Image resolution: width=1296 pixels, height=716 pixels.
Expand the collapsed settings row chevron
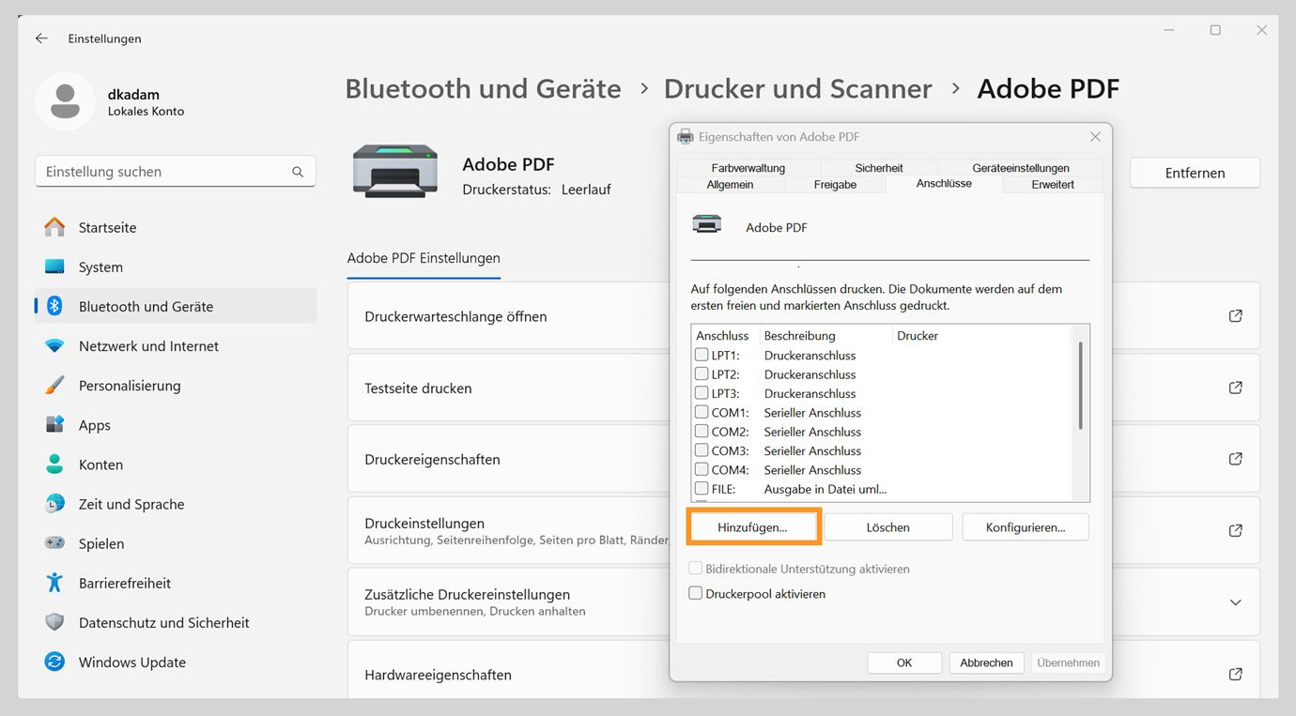[1235, 602]
